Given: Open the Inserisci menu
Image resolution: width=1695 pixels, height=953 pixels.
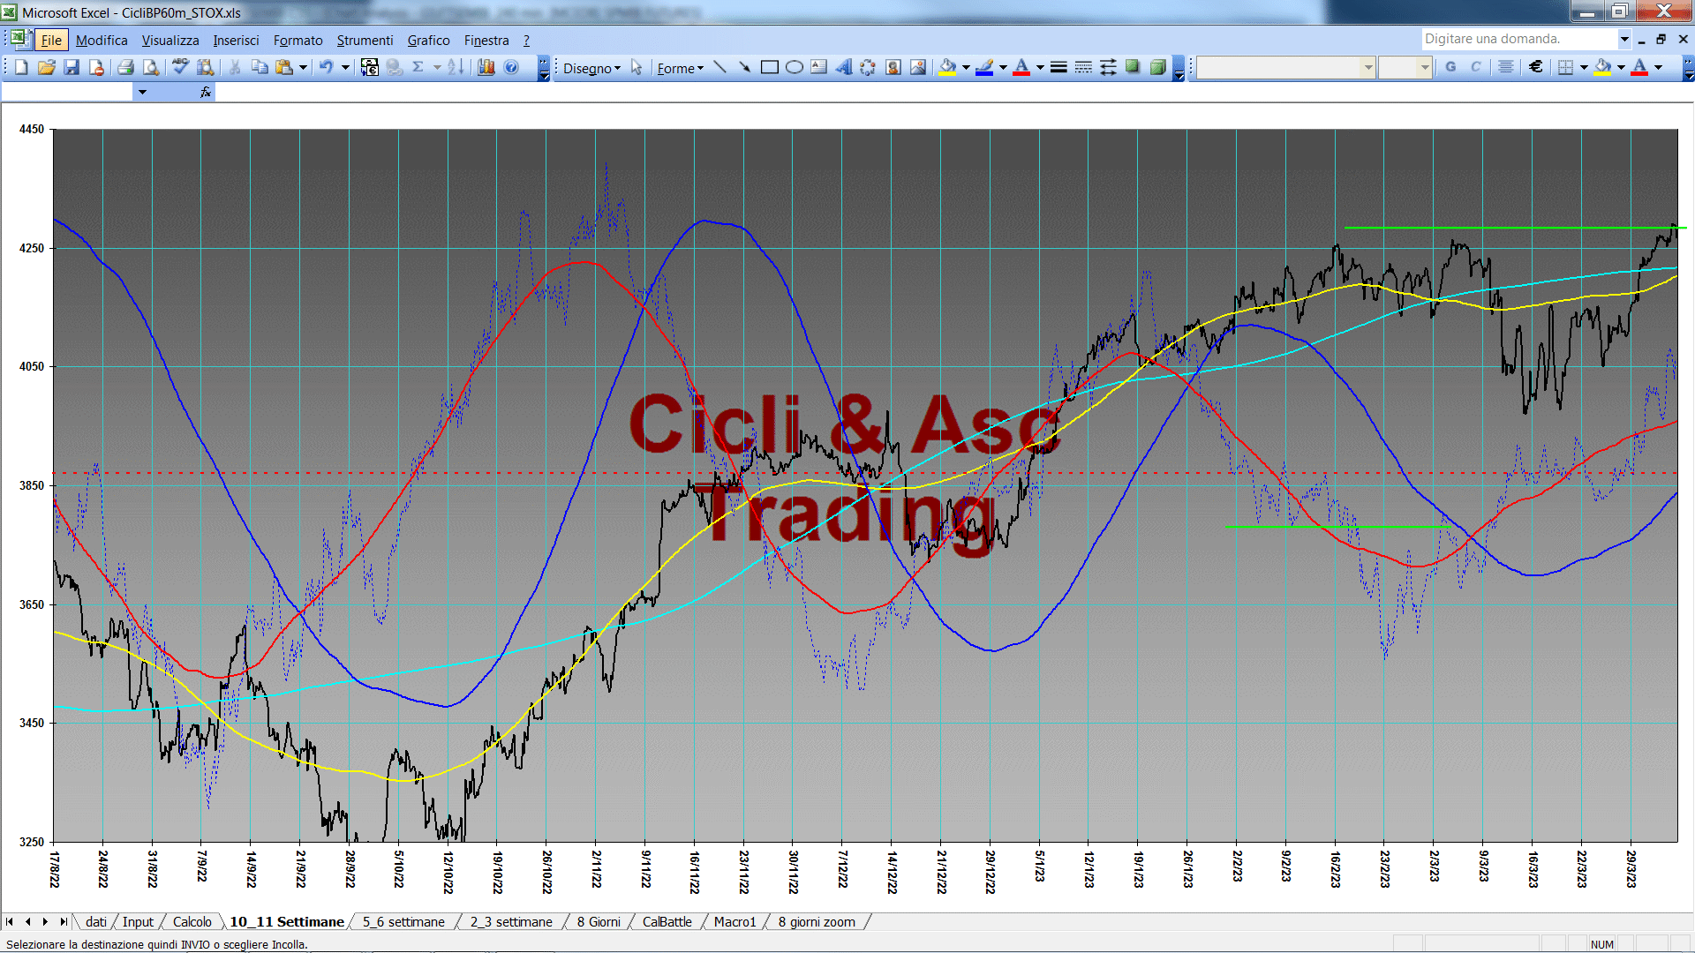Looking at the screenshot, I should (x=236, y=40).
